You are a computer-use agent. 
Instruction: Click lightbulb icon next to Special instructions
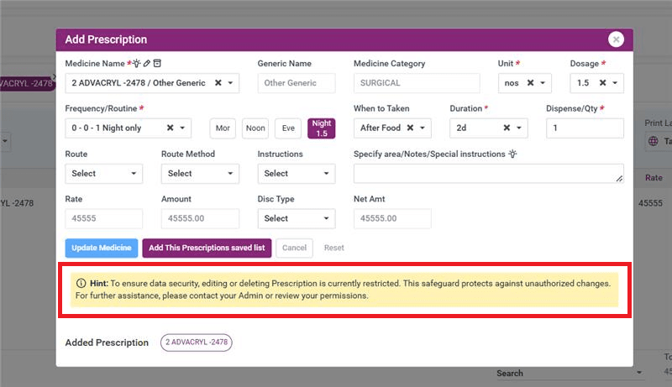click(x=512, y=154)
